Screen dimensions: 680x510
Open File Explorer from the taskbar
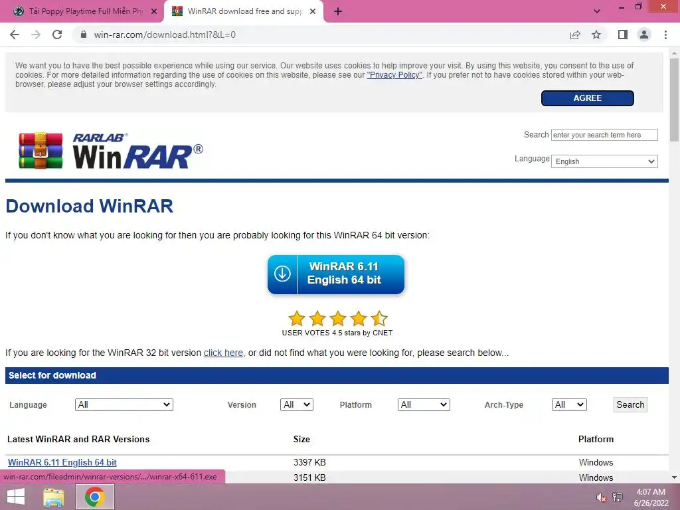[x=54, y=497]
